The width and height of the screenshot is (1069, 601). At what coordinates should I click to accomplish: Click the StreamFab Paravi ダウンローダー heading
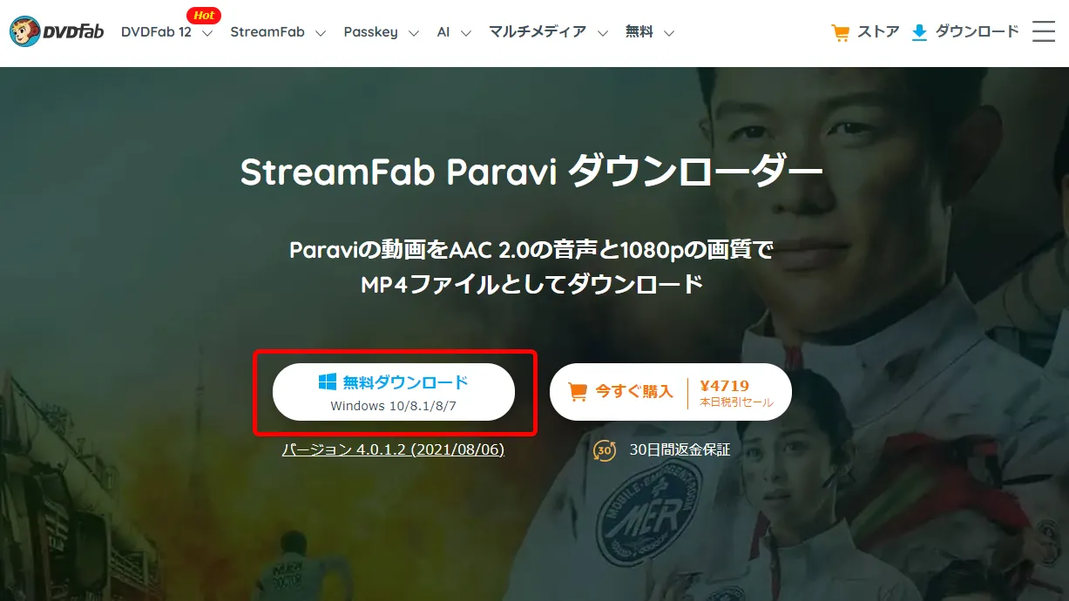click(x=531, y=172)
